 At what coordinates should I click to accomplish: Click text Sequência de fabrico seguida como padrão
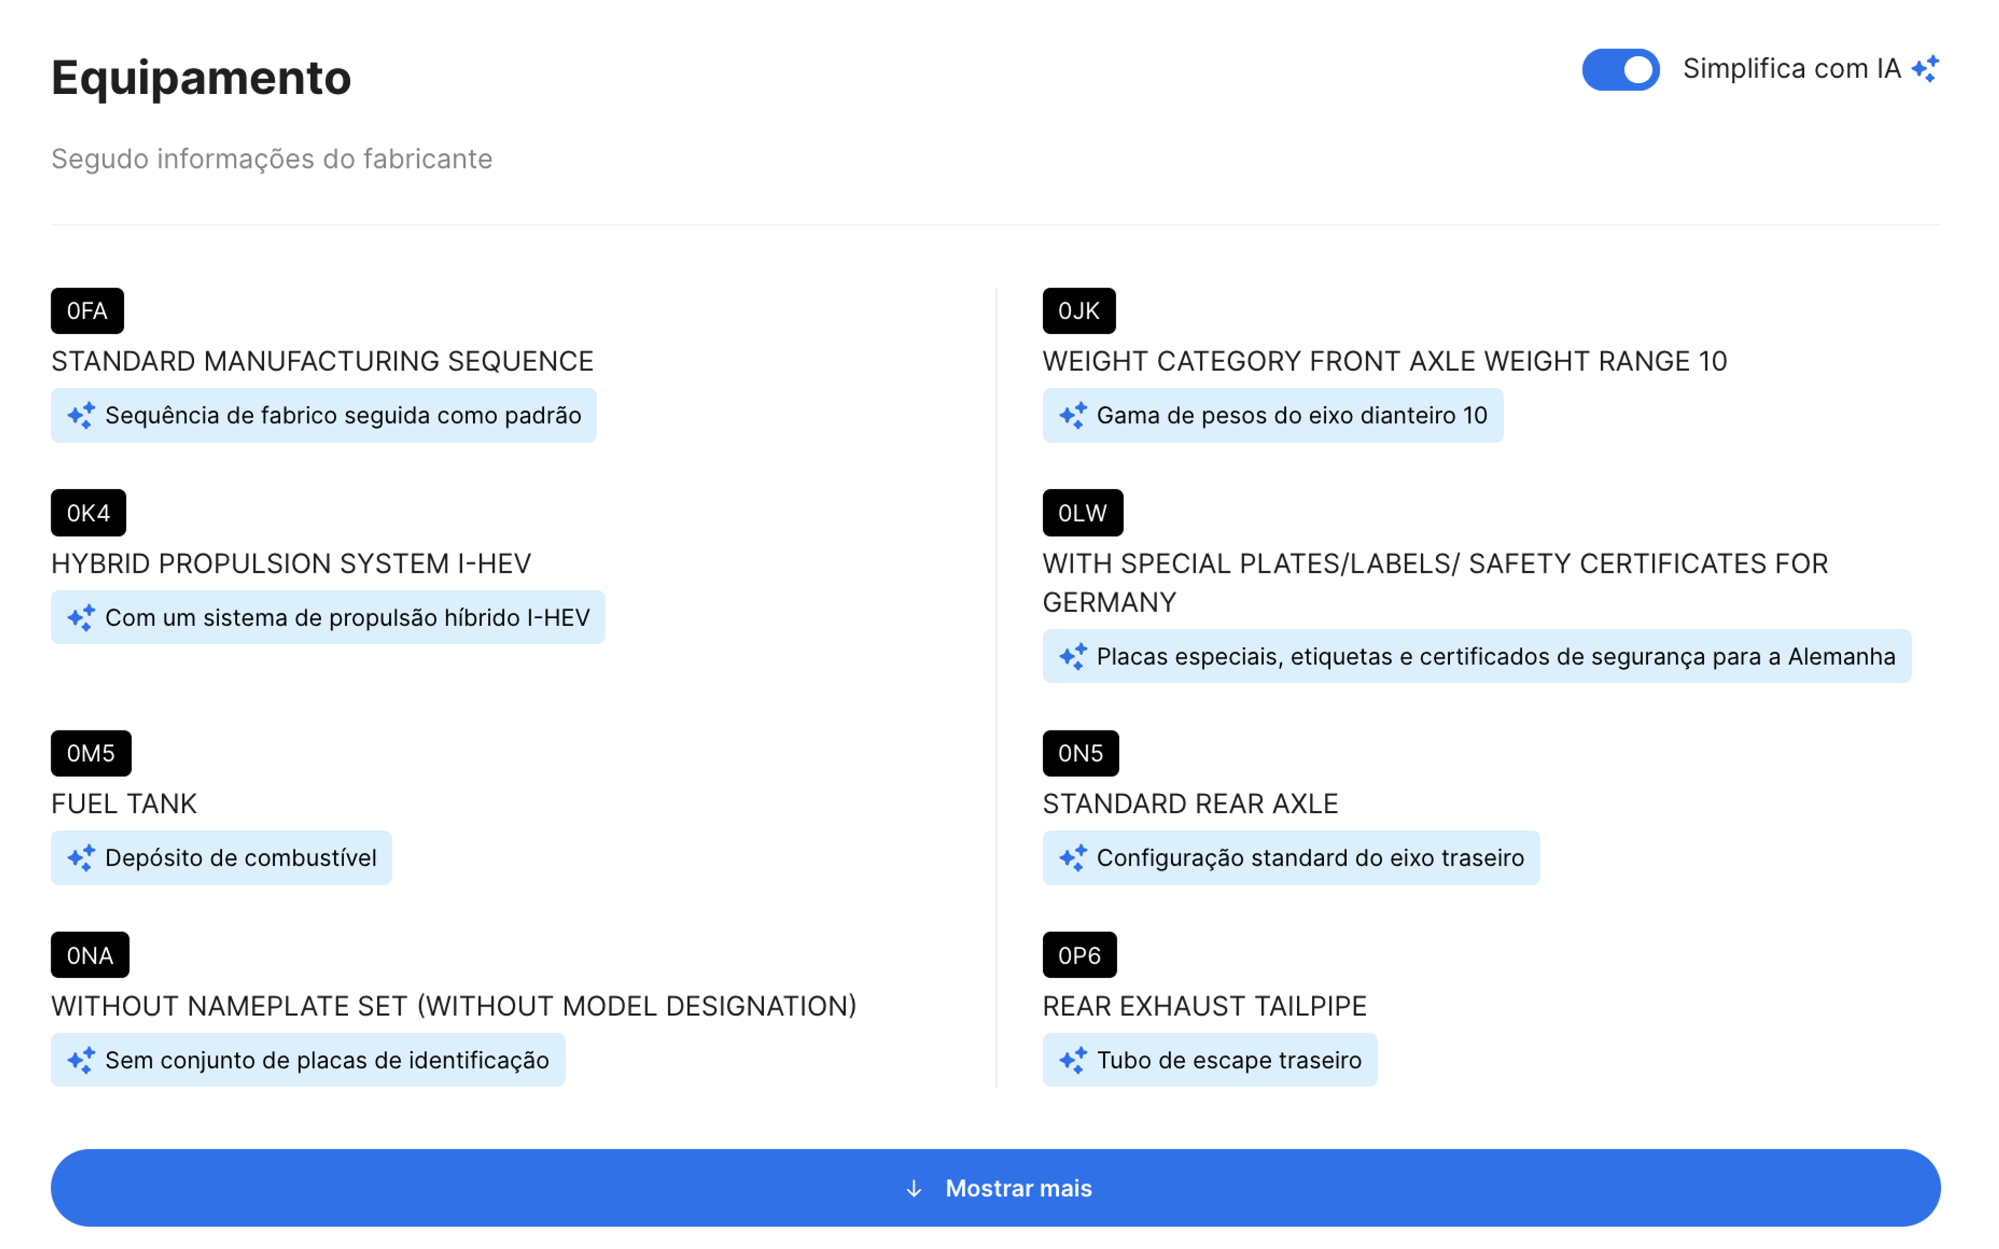tap(343, 415)
